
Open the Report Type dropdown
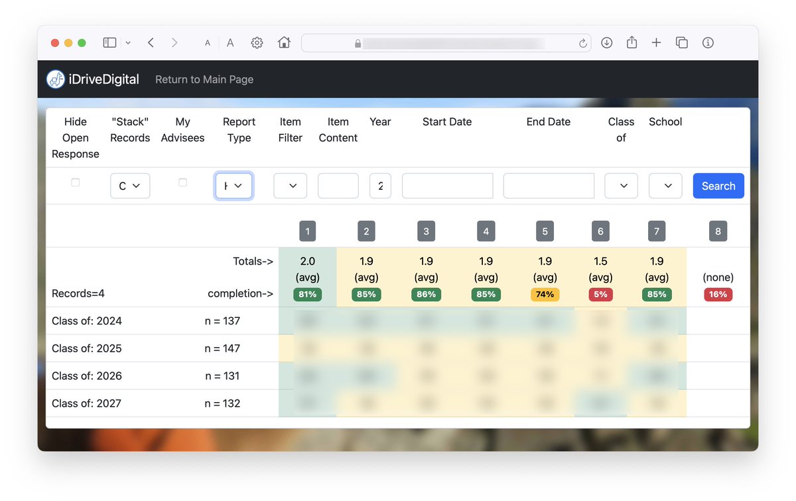click(x=233, y=186)
